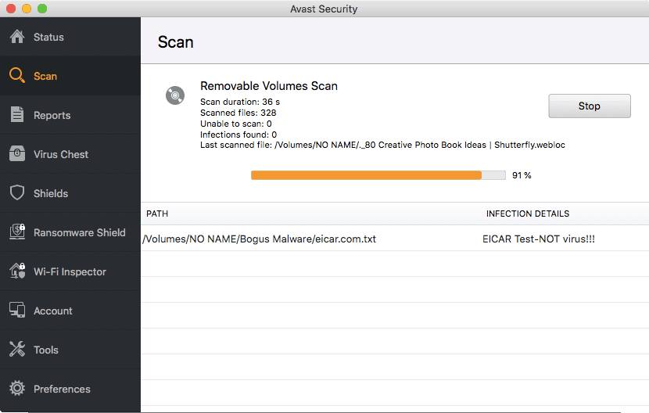Select the eicar.com.txt path row
The height and width of the screenshot is (413, 649).
pyautogui.click(x=395, y=239)
